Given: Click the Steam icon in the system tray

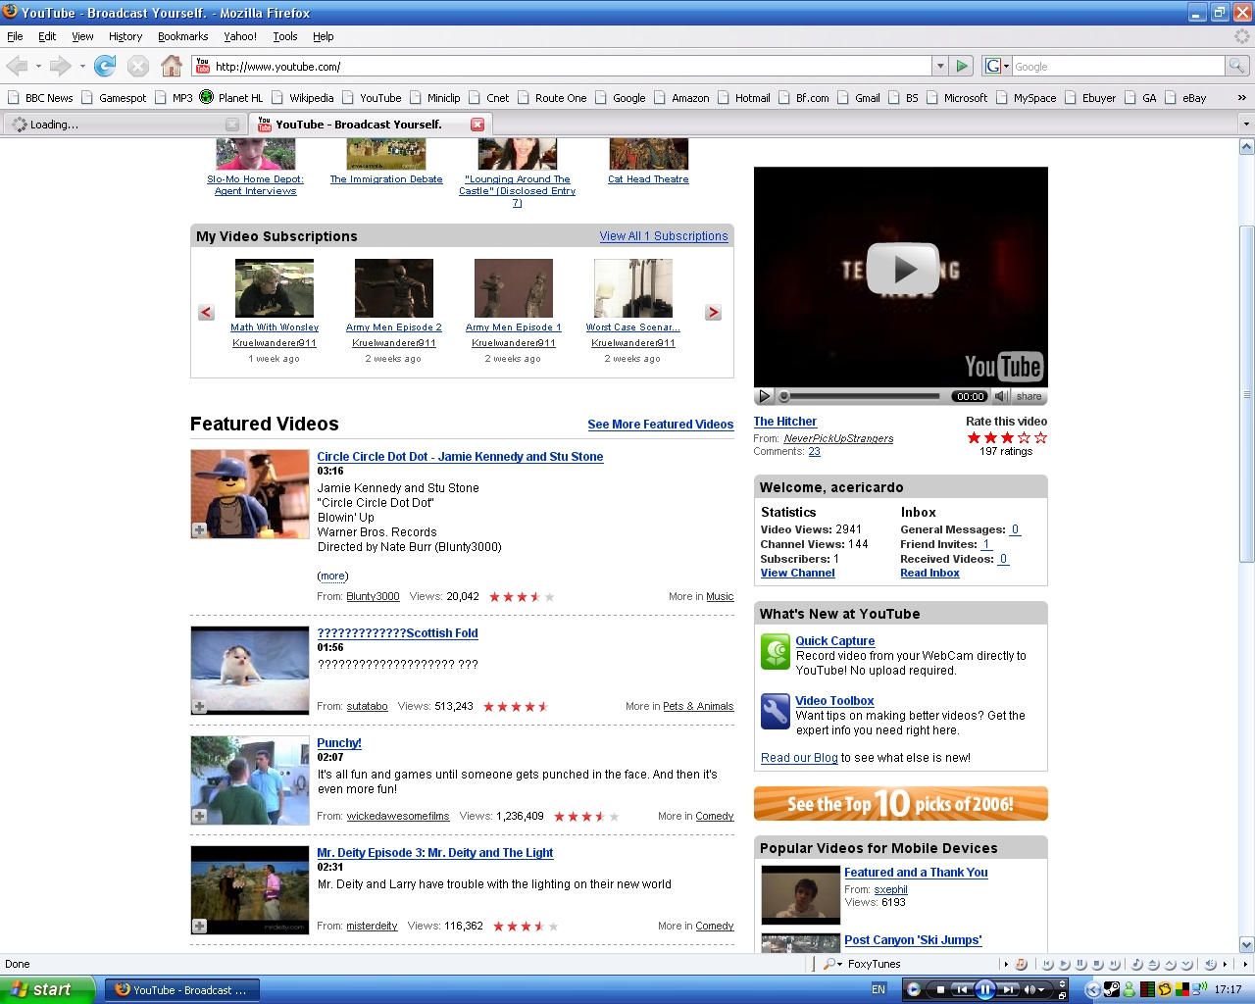Looking at the screenshot, I should [1111, 989].
